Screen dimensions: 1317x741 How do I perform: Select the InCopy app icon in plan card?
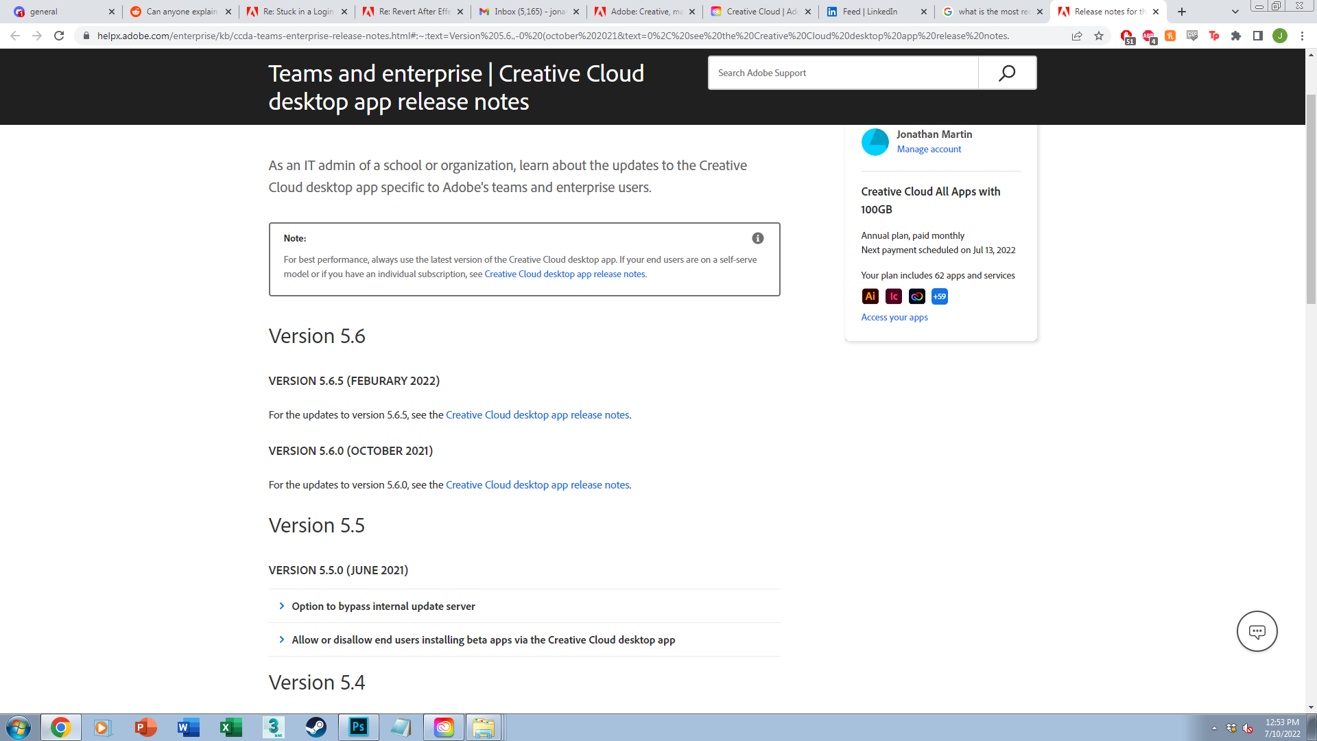click(893, 296)
